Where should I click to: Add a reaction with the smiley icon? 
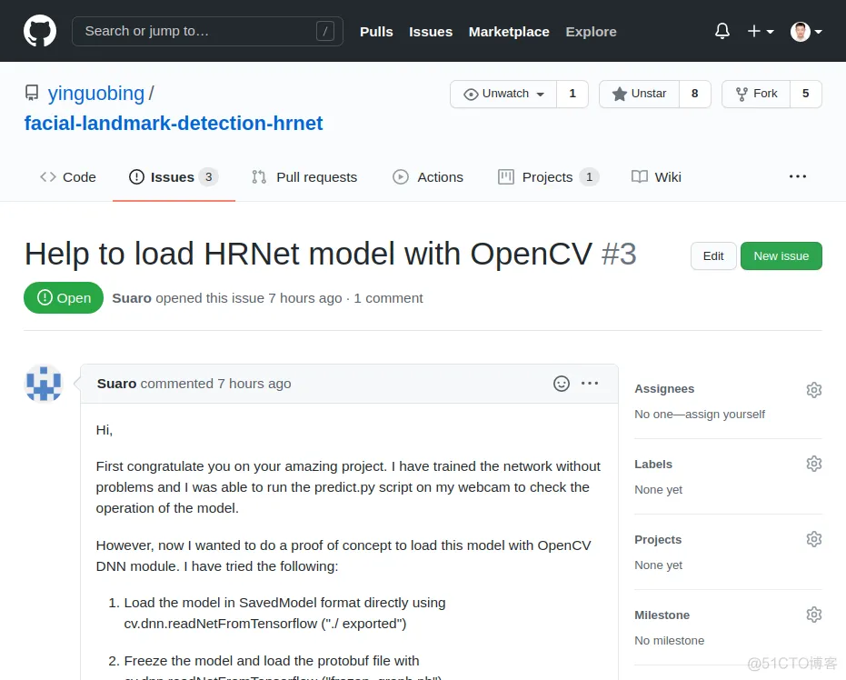(x=562, y=384)
